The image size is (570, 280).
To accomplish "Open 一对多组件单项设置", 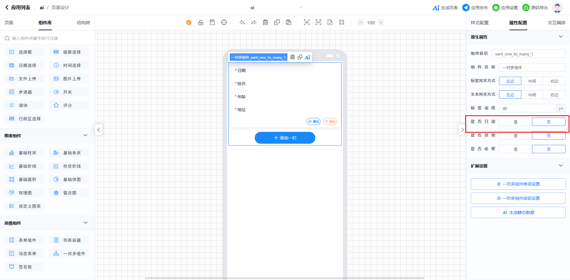I will (x=518, y=184).
